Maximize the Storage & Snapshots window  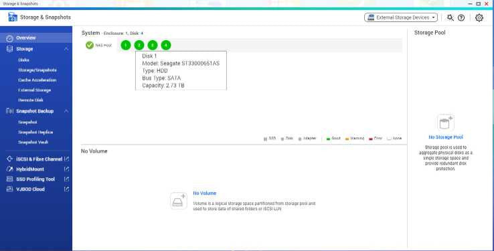[478, 3]
